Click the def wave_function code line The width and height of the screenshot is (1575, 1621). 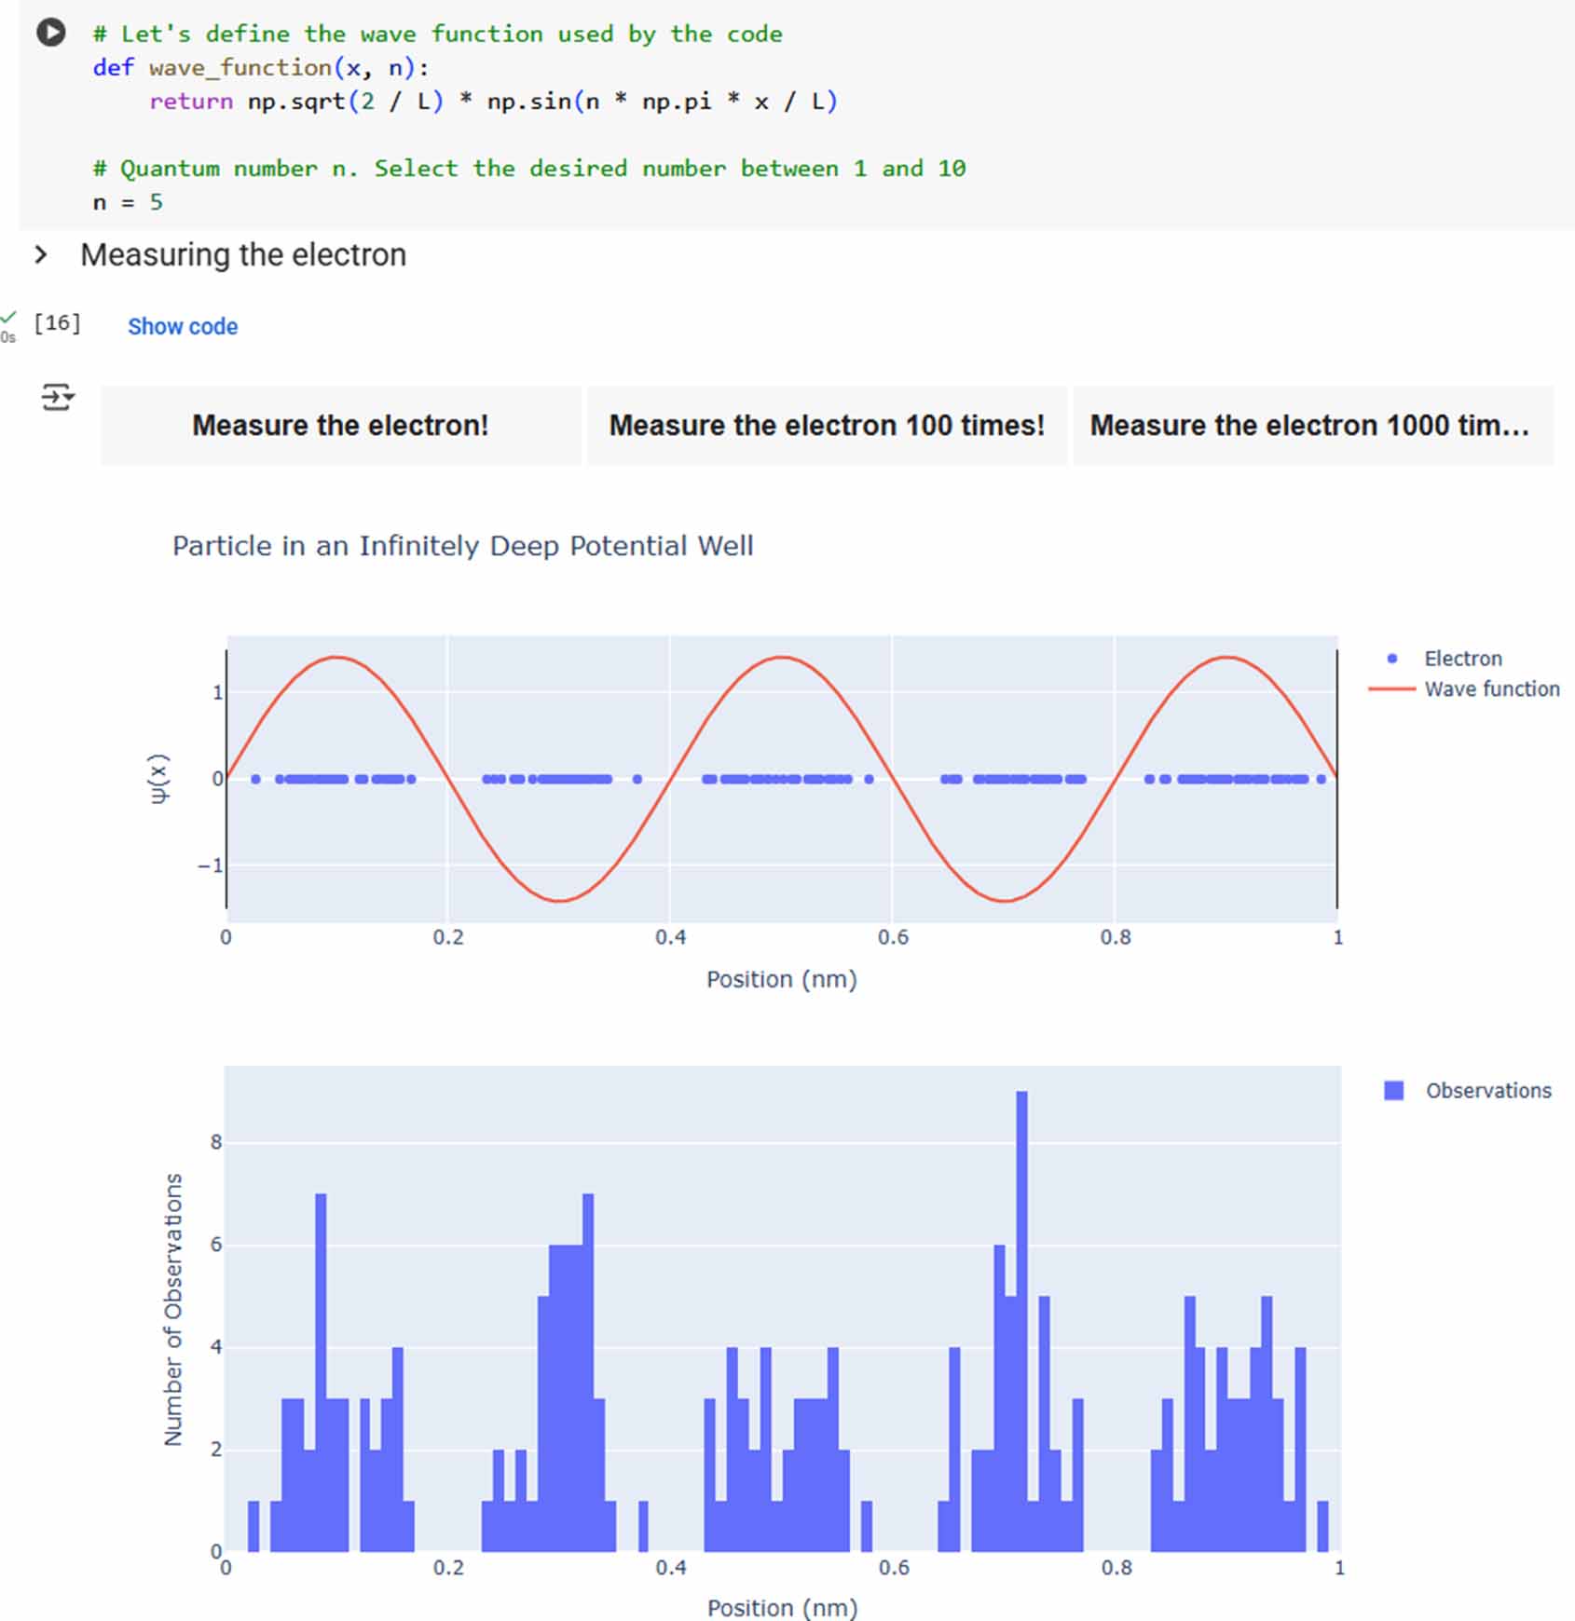[261, 67]
